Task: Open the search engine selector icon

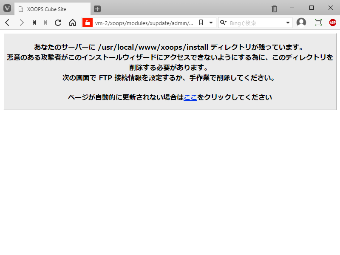Action: [x=223, y=23]
